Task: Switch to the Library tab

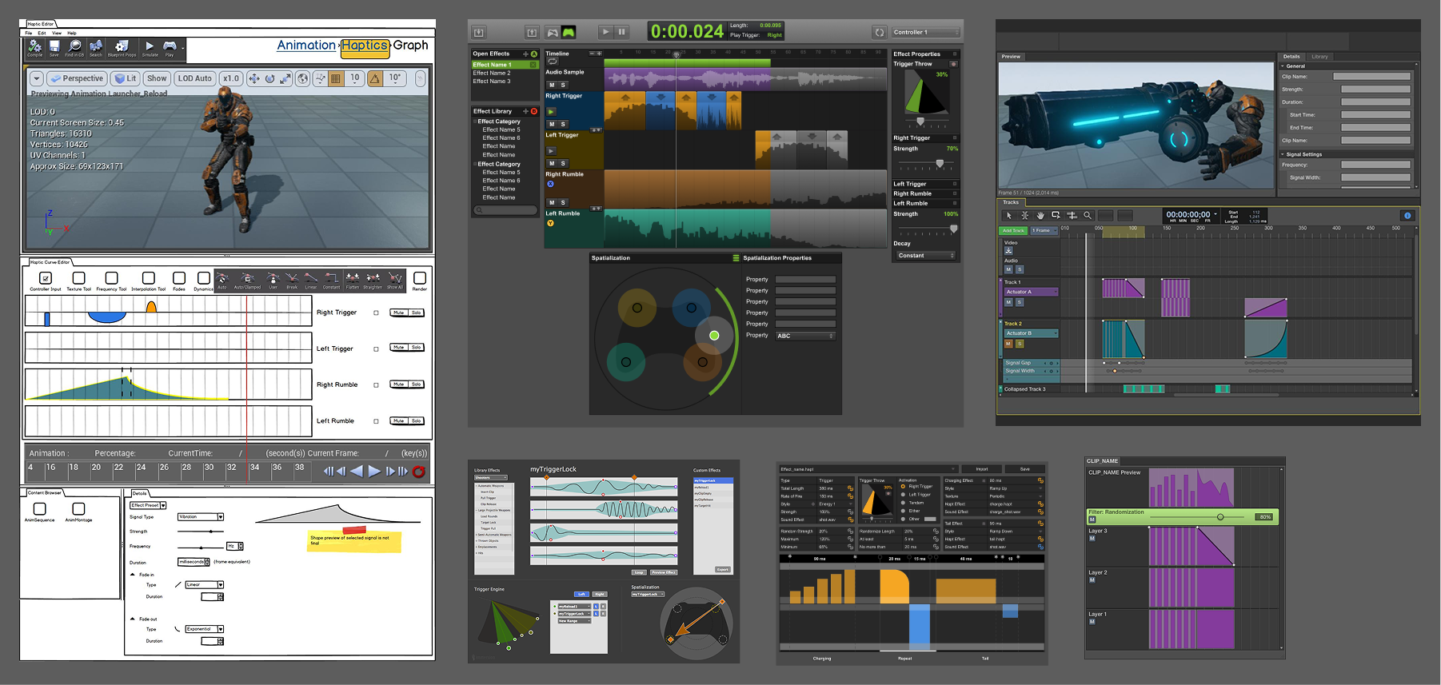Action: (x=1319, y=57)
